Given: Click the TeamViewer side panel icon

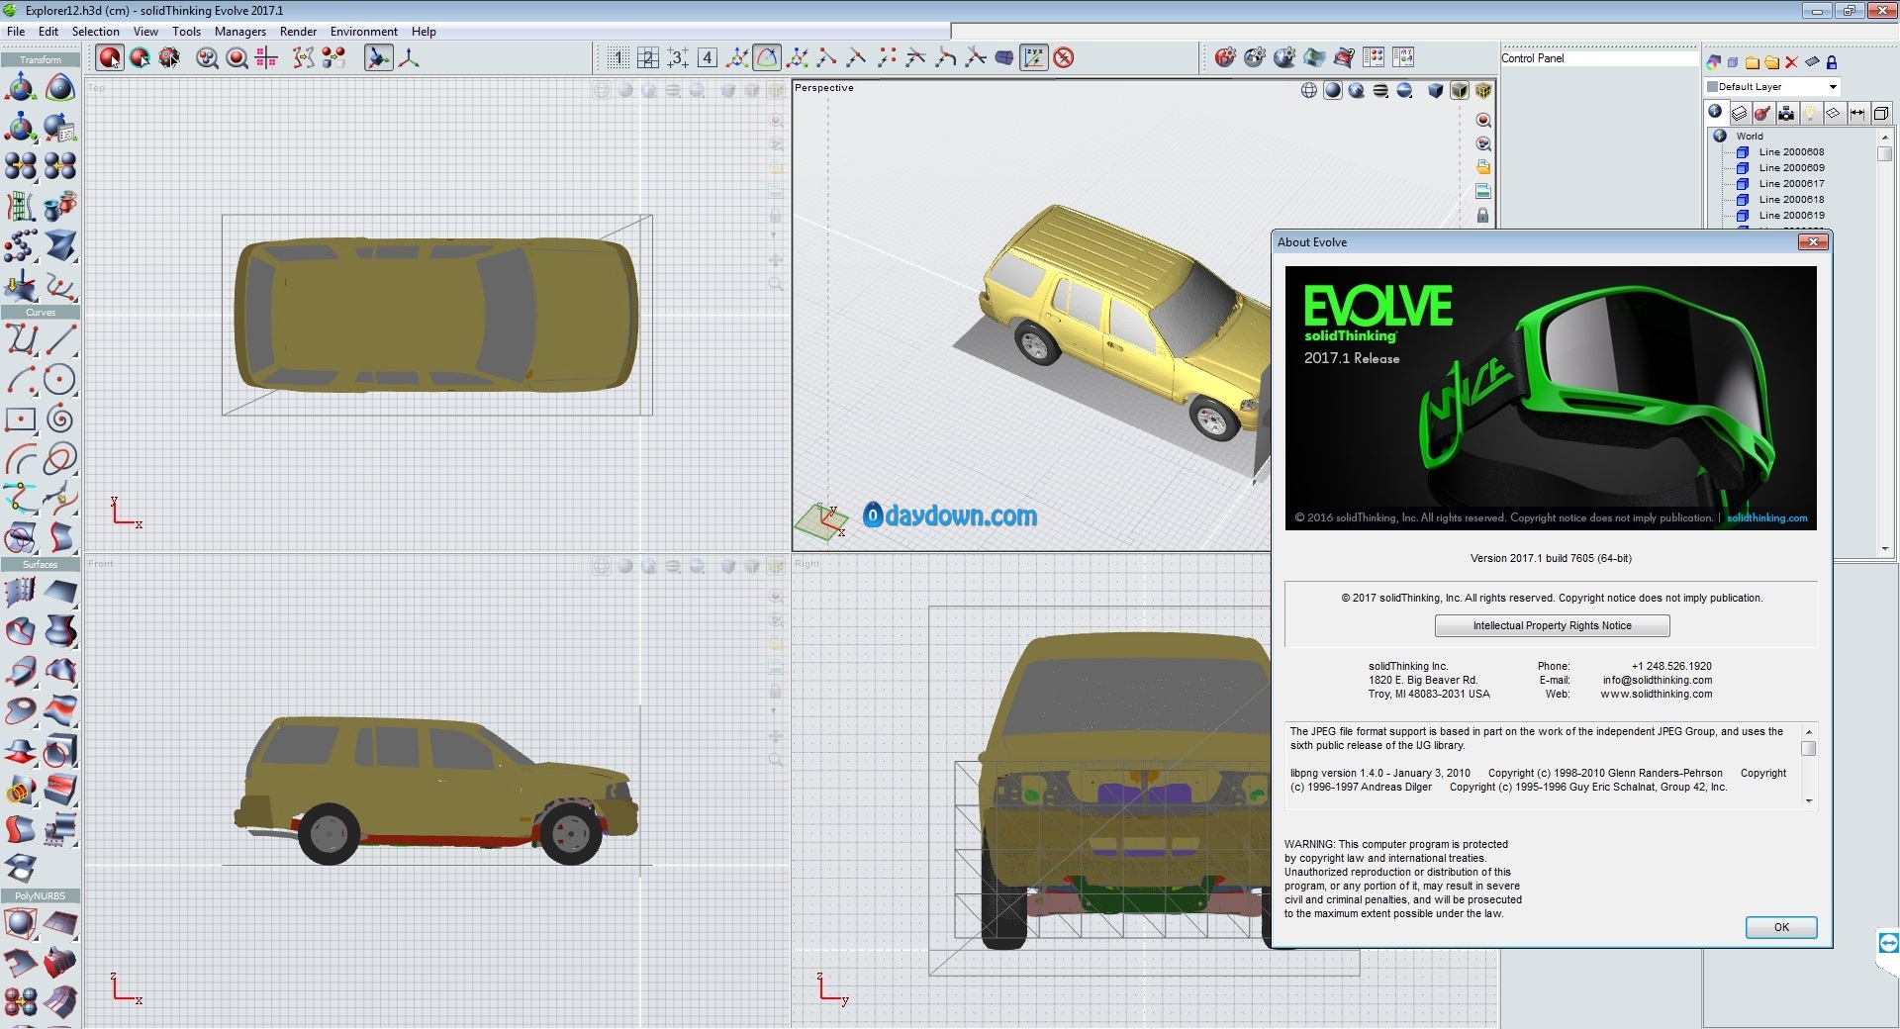Looking at the screenshot, I should pyautogui.click(x=1888, y=942).
